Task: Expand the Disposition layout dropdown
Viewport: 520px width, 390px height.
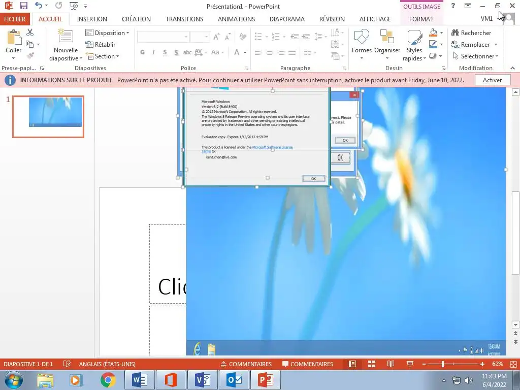Action: click(107, 32)
